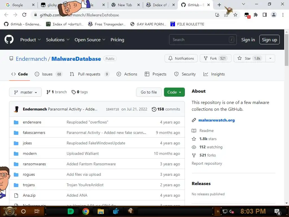Image resolution: width=289 pixels, height=217 pixels.
Task: Open Chrome from the taskbar
Action: tap(86, 211)
